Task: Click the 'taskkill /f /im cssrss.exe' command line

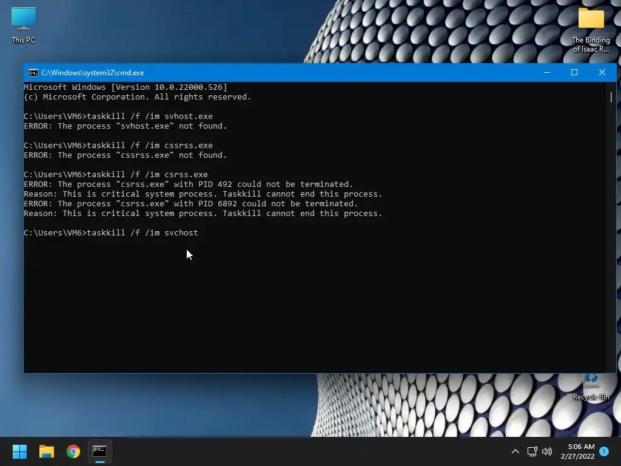Action: tap(118, 146)
